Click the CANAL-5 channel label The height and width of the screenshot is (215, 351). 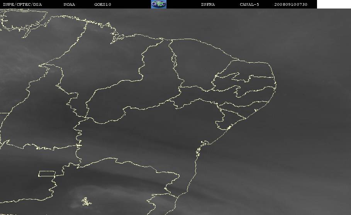coord(249,5)
